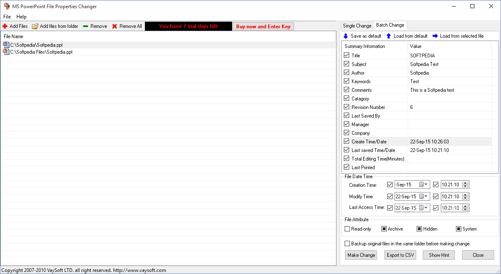
Task: Open the Help menu
Action: (x=21, y=17)
